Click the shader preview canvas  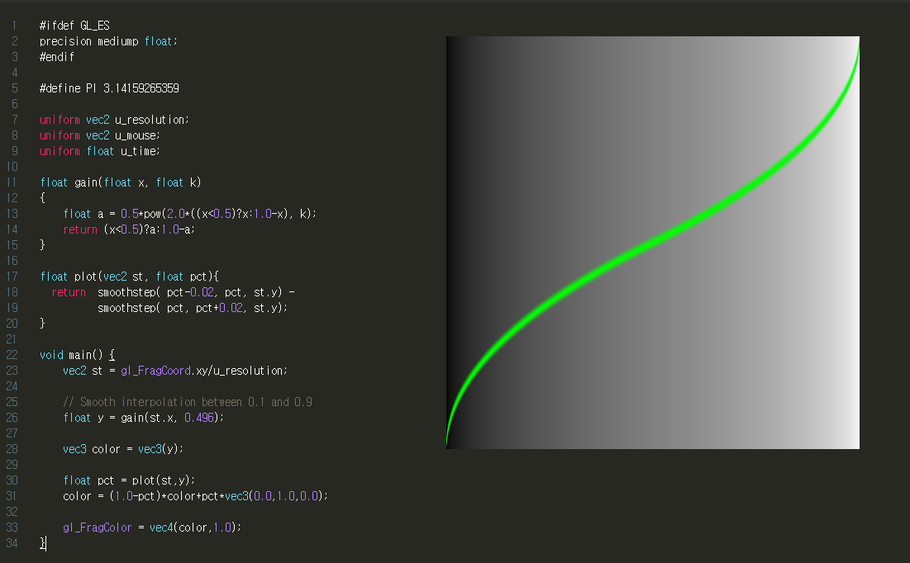(653, 243)
